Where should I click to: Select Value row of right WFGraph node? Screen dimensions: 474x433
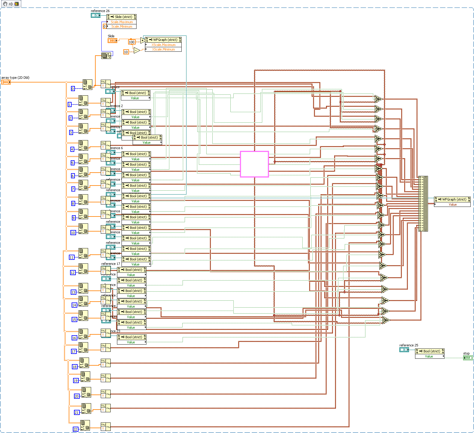pyautogui.click(x=452, y=204)
